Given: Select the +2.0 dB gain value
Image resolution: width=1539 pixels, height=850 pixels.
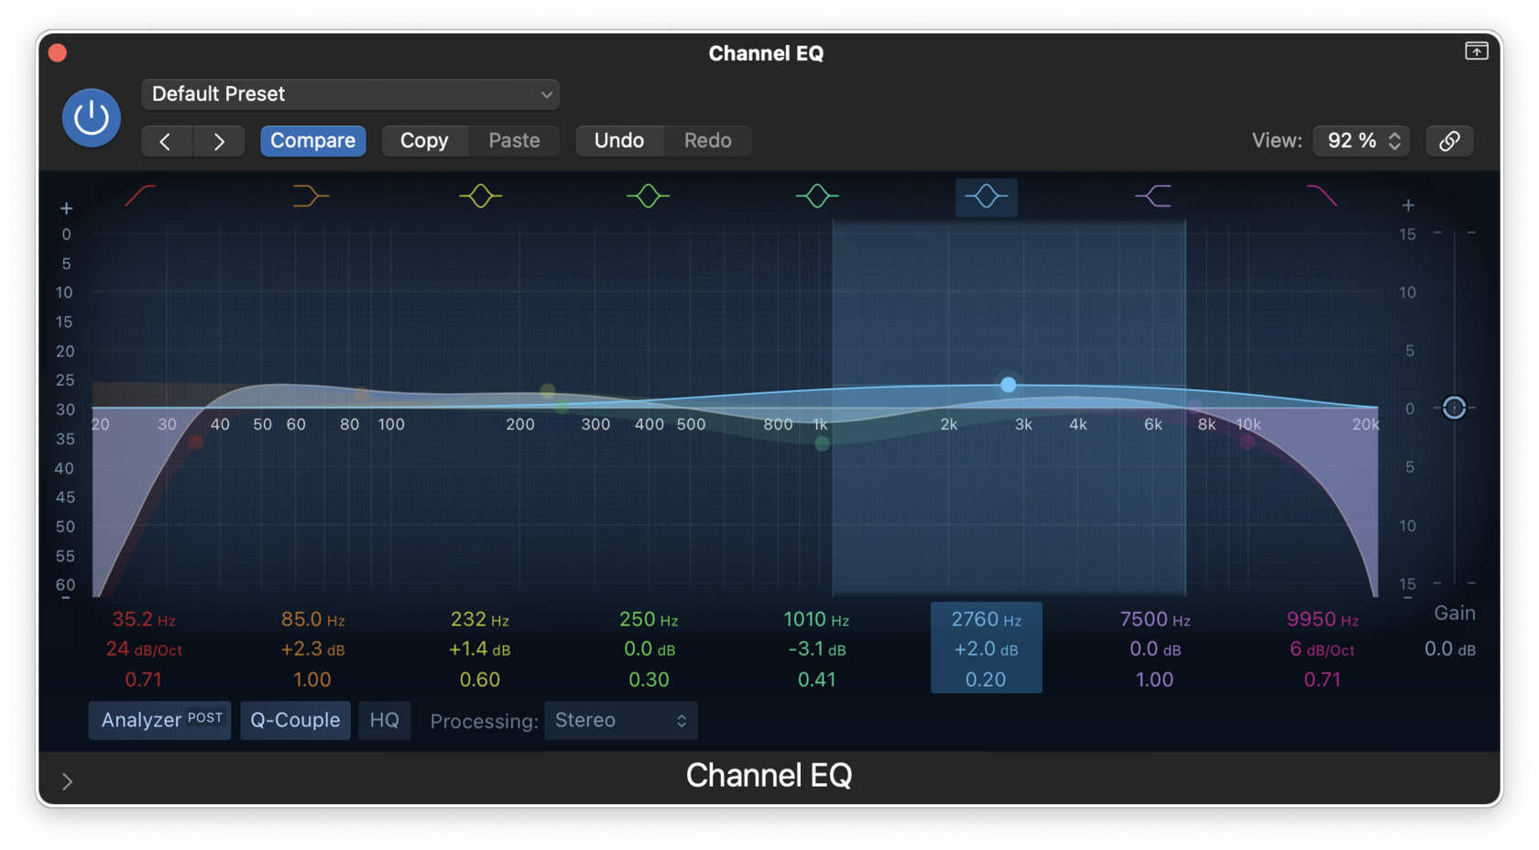Looking at the screenshot, I should [x=986, y=649].
